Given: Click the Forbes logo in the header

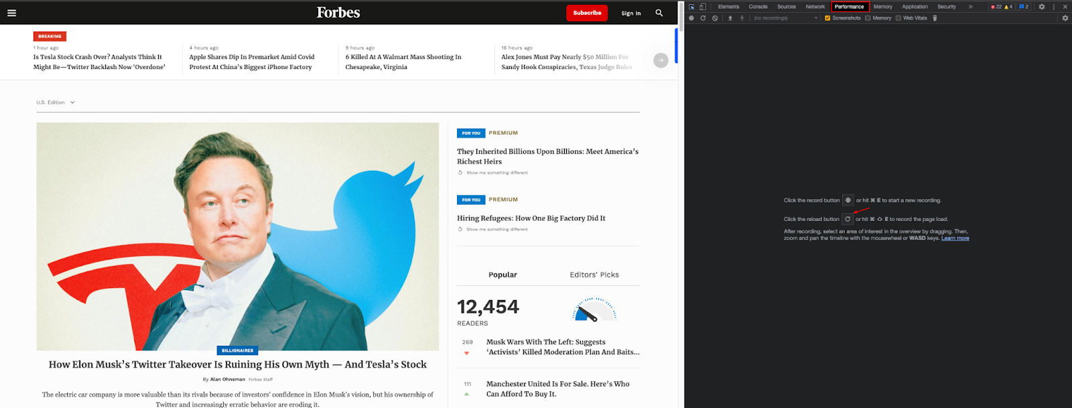Looking at the screenshot, I should pos(338,13).
